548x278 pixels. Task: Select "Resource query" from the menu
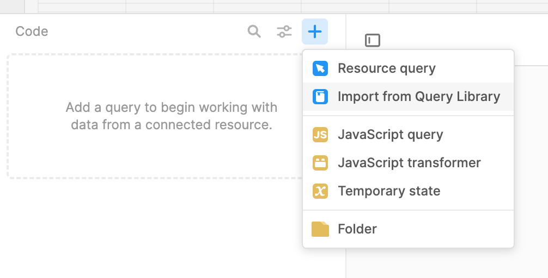click(386, 68)
